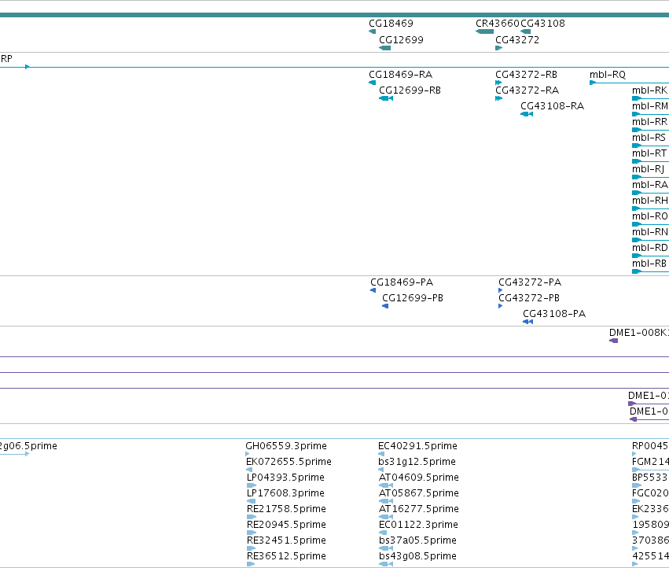Select transcript mbl-RQ
This screenshot has width=669, height=568.
608,75
